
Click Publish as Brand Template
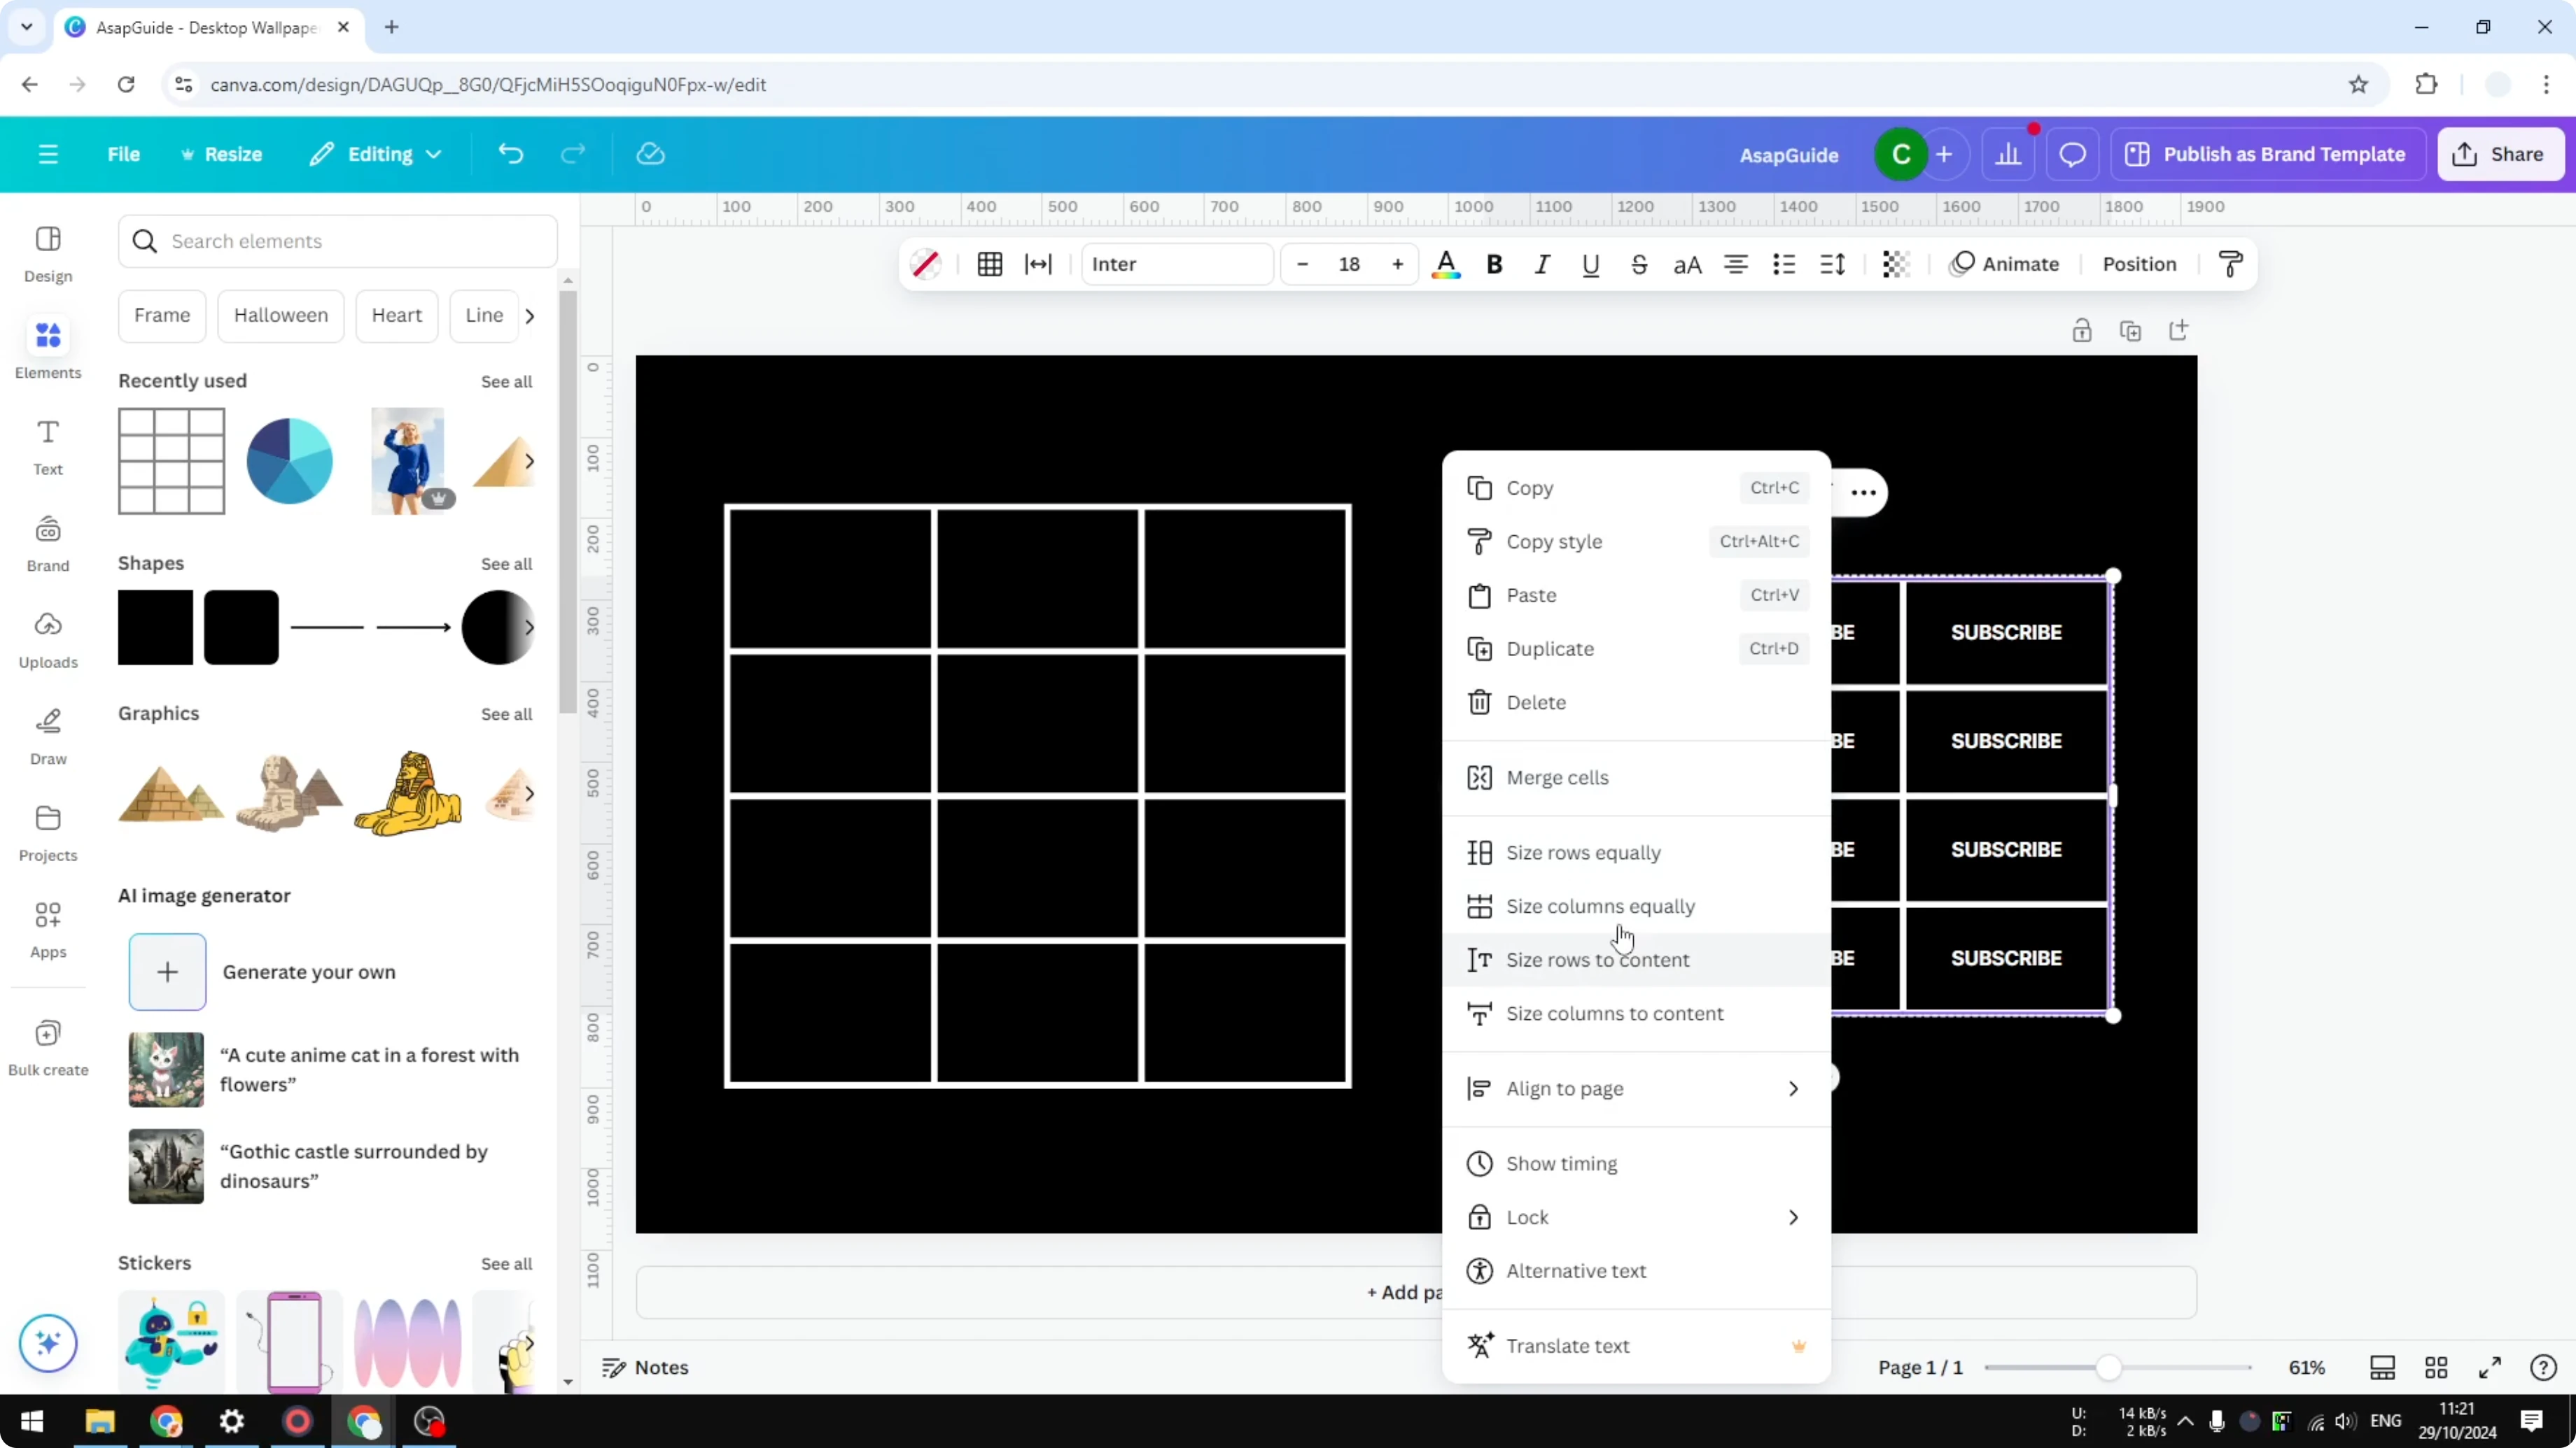[x=2267, y=154]
